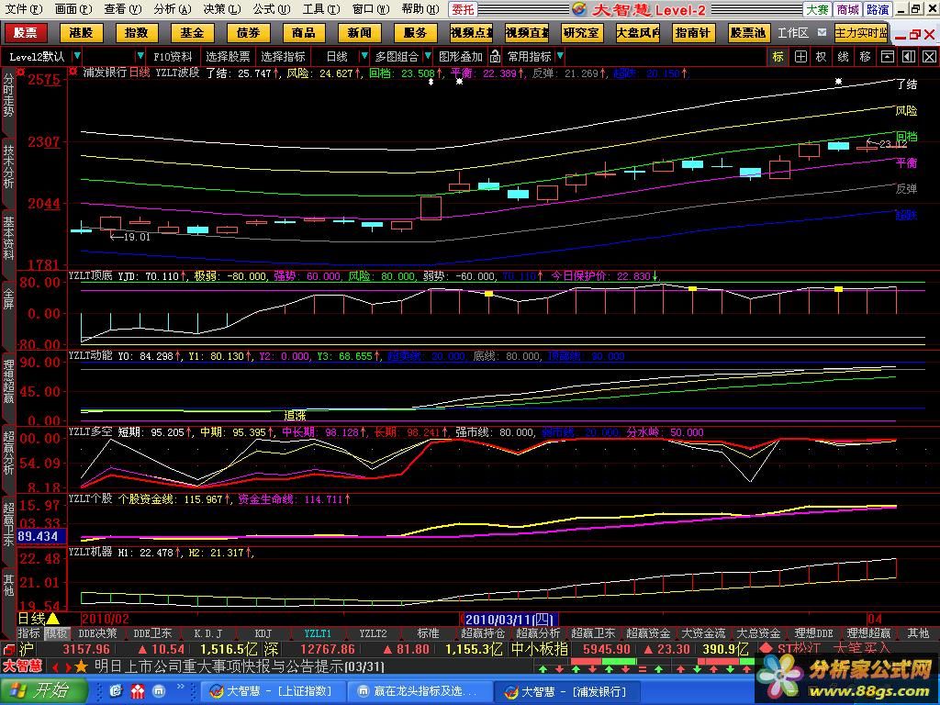Click the red quick launch icon in taskbar
Image resolution: width=940 pixels, height=705 pixels.
138,691
